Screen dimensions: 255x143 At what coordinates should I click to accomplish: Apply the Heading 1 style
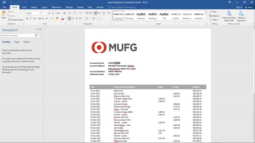tap(141, 15)
